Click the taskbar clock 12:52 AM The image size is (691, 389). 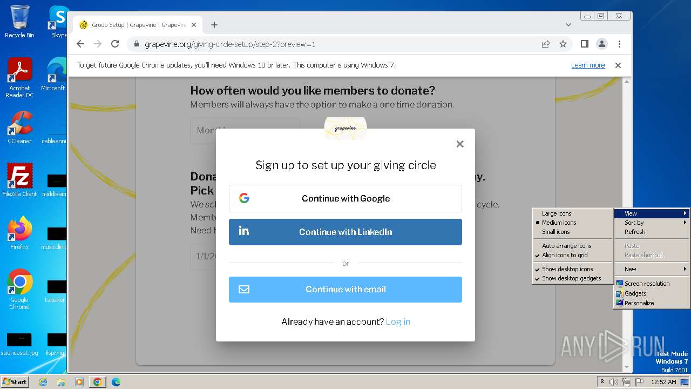click(664, 382)
